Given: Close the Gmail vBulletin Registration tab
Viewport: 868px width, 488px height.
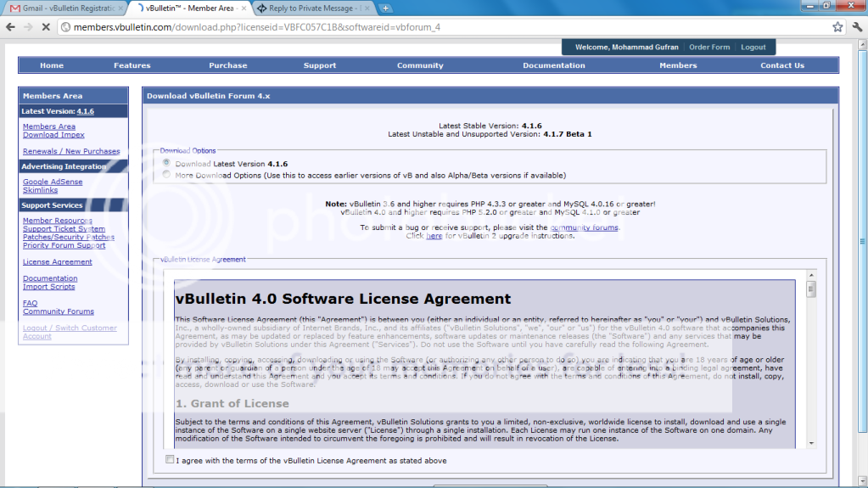Looking at the screenshot, I should tap(120, 8).
